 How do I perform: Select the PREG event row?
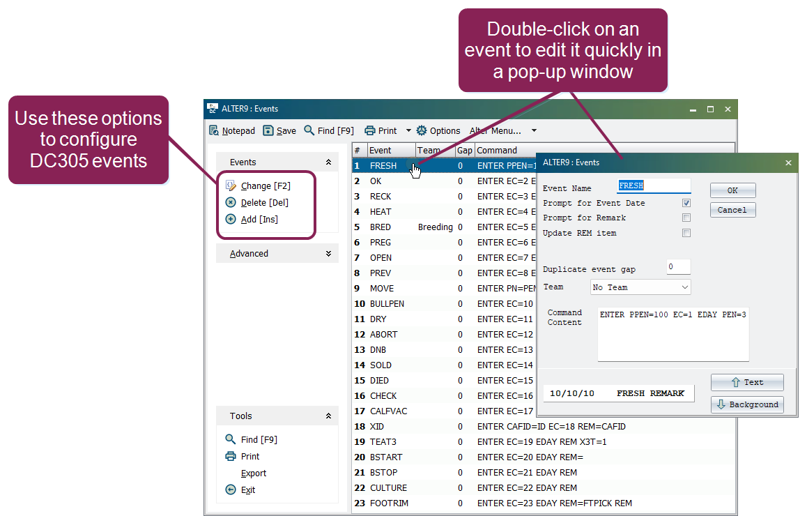tap(444, 243)
